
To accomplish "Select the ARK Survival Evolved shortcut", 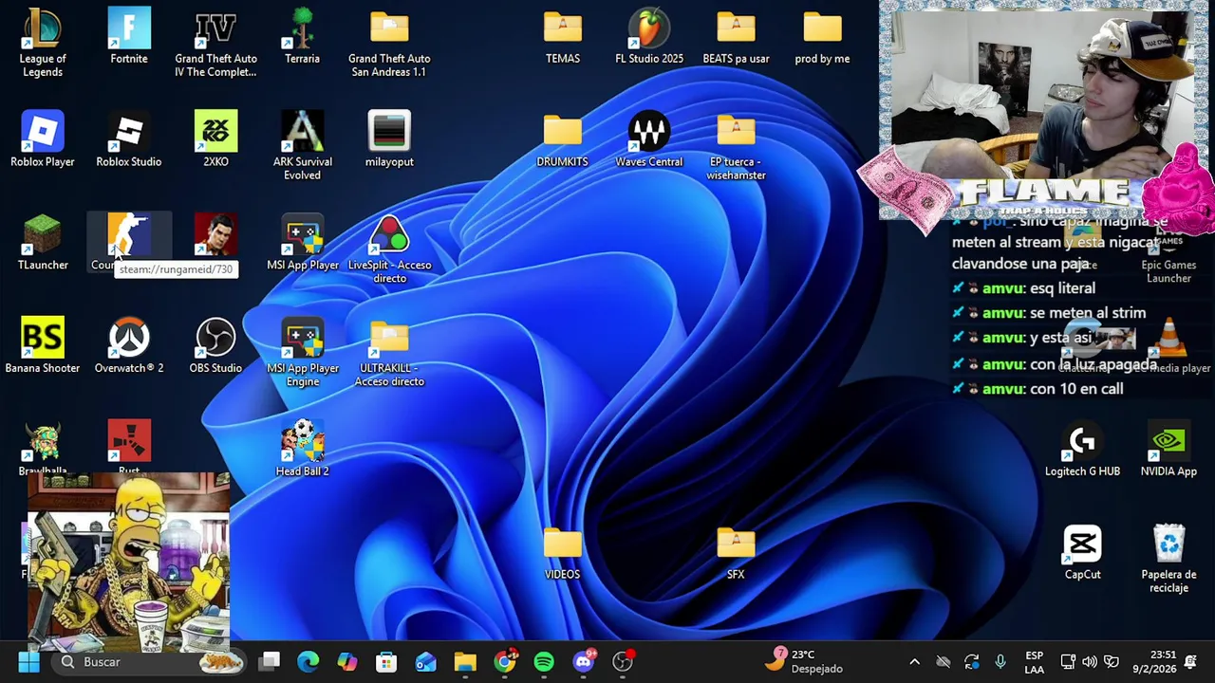I will [x=302, y=146].
